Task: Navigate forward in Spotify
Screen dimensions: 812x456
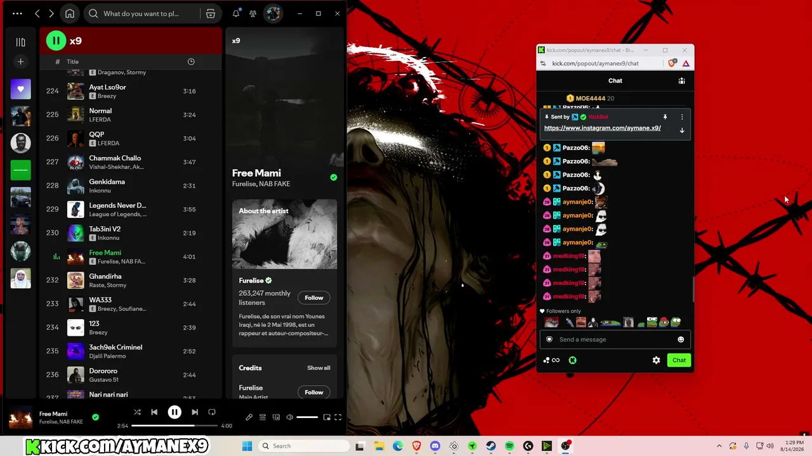Action: (x=51, y=13)
